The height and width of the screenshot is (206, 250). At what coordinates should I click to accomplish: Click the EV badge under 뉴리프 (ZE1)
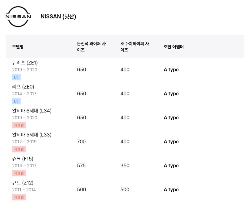tap(16, 77)
